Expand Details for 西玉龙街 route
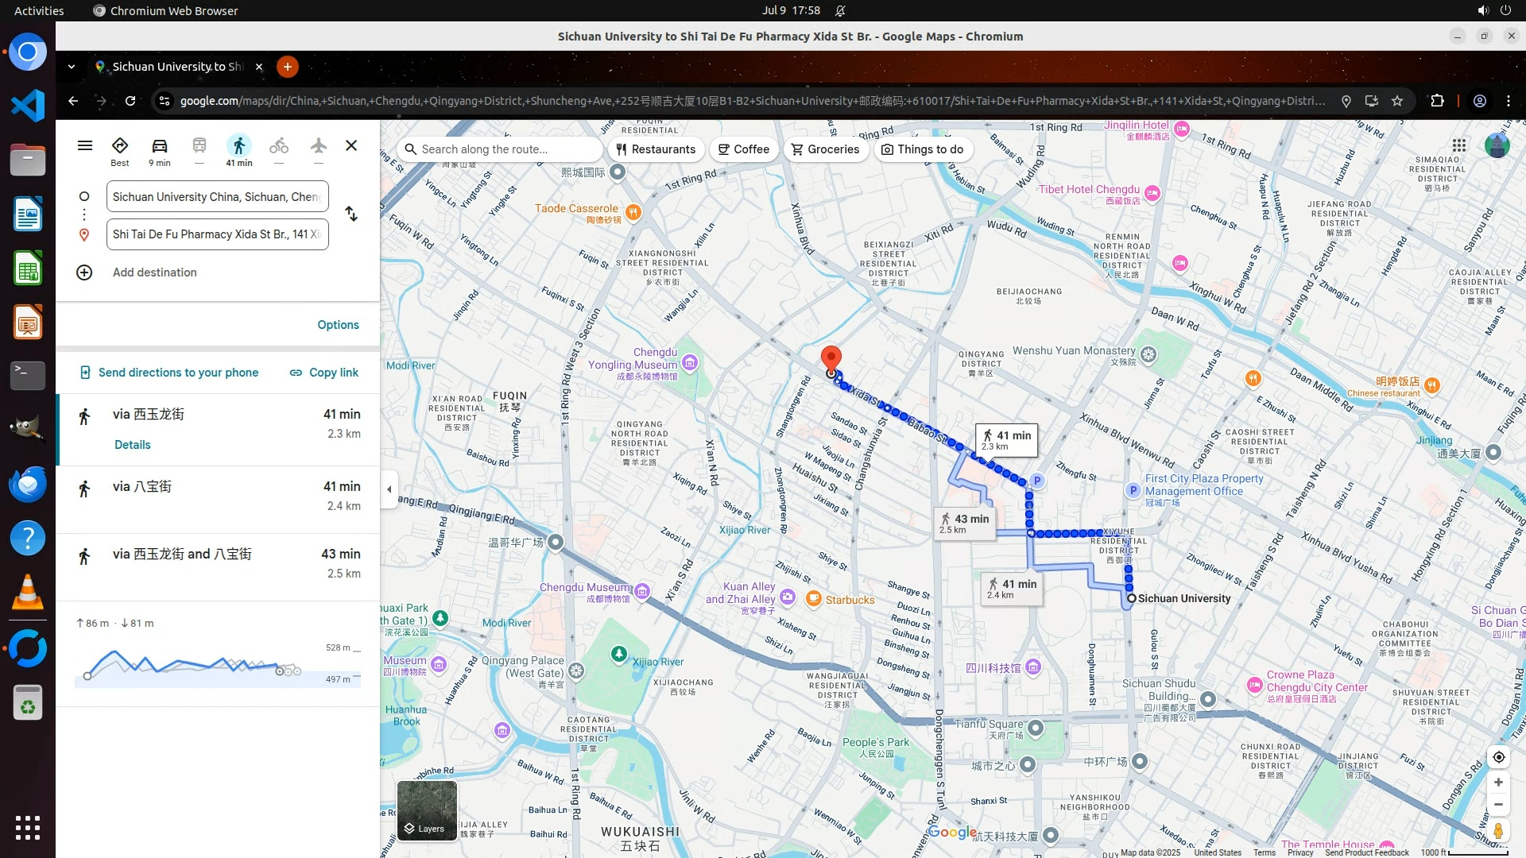1526x858 pixels. pos(132,445)
